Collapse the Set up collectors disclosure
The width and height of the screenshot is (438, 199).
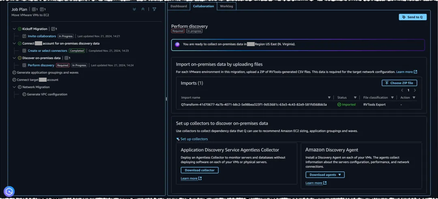pyautogui.click(x=178, y=139)
